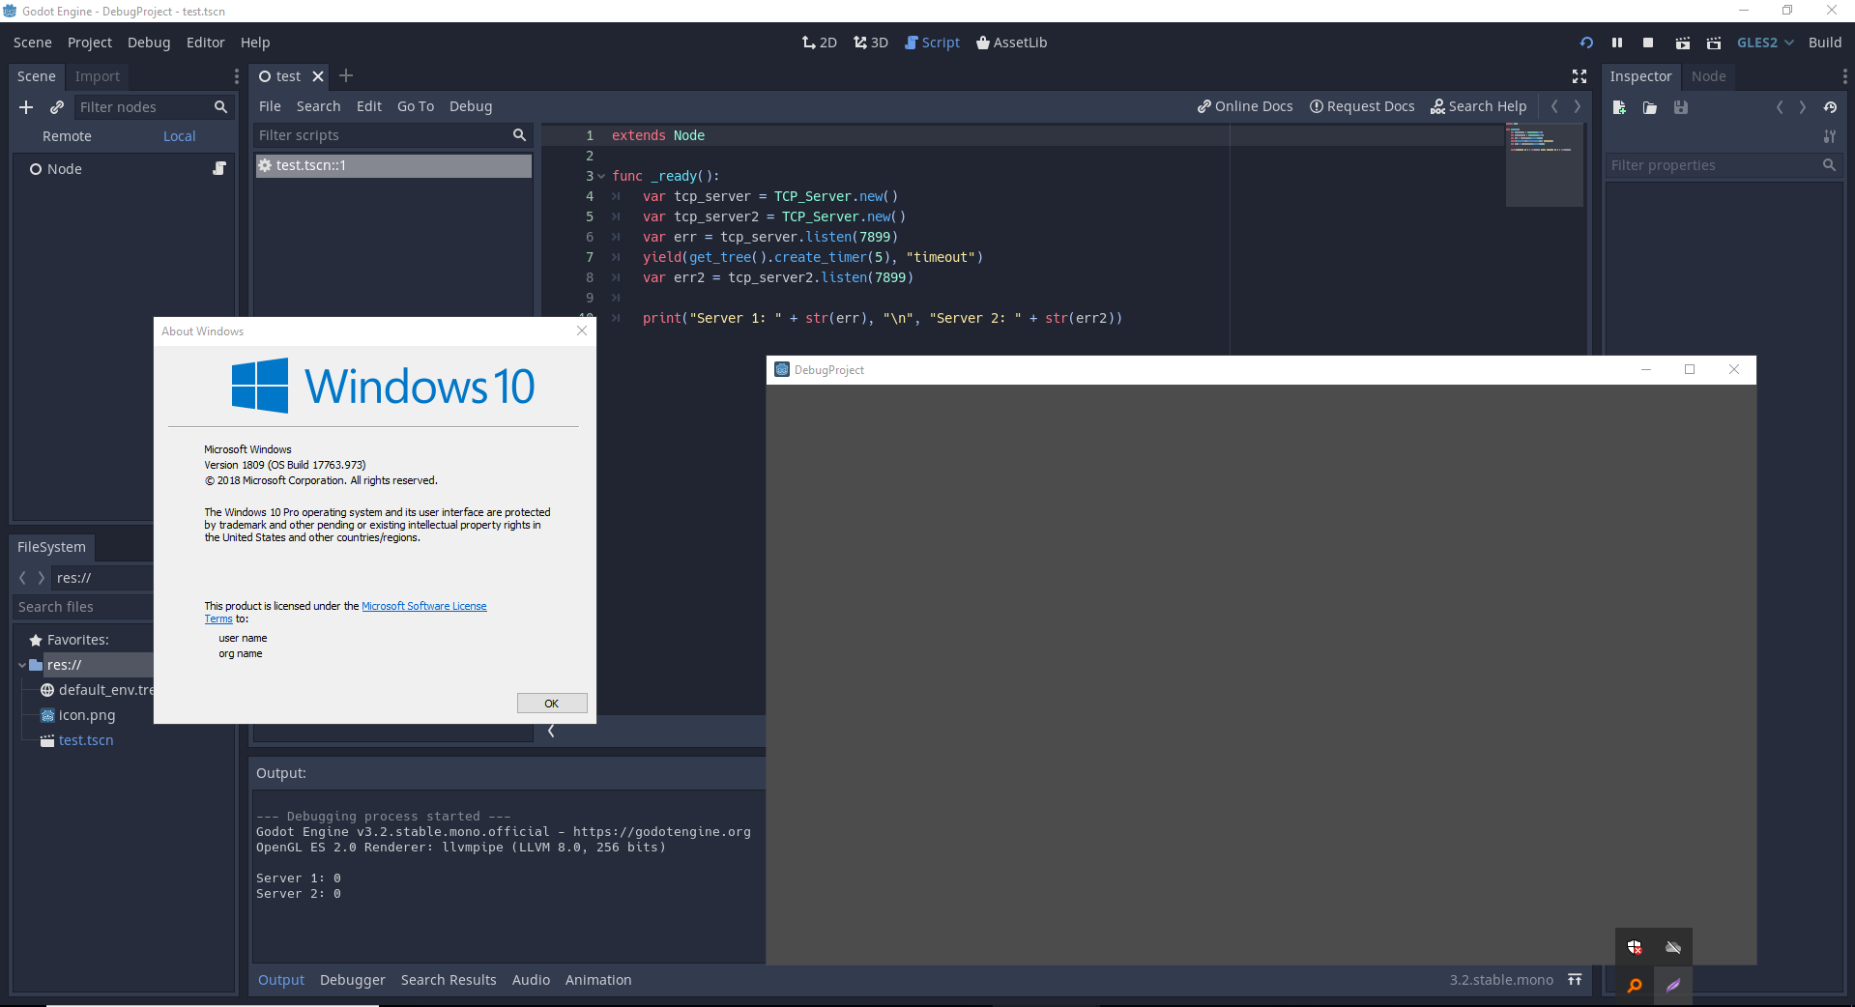Instance a child scene
Screen dimensions: 1855x1007
56,107
